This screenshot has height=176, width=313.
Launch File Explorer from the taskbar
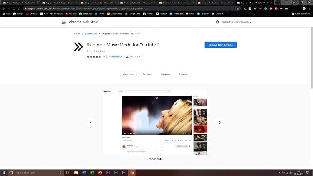[76, 173]
